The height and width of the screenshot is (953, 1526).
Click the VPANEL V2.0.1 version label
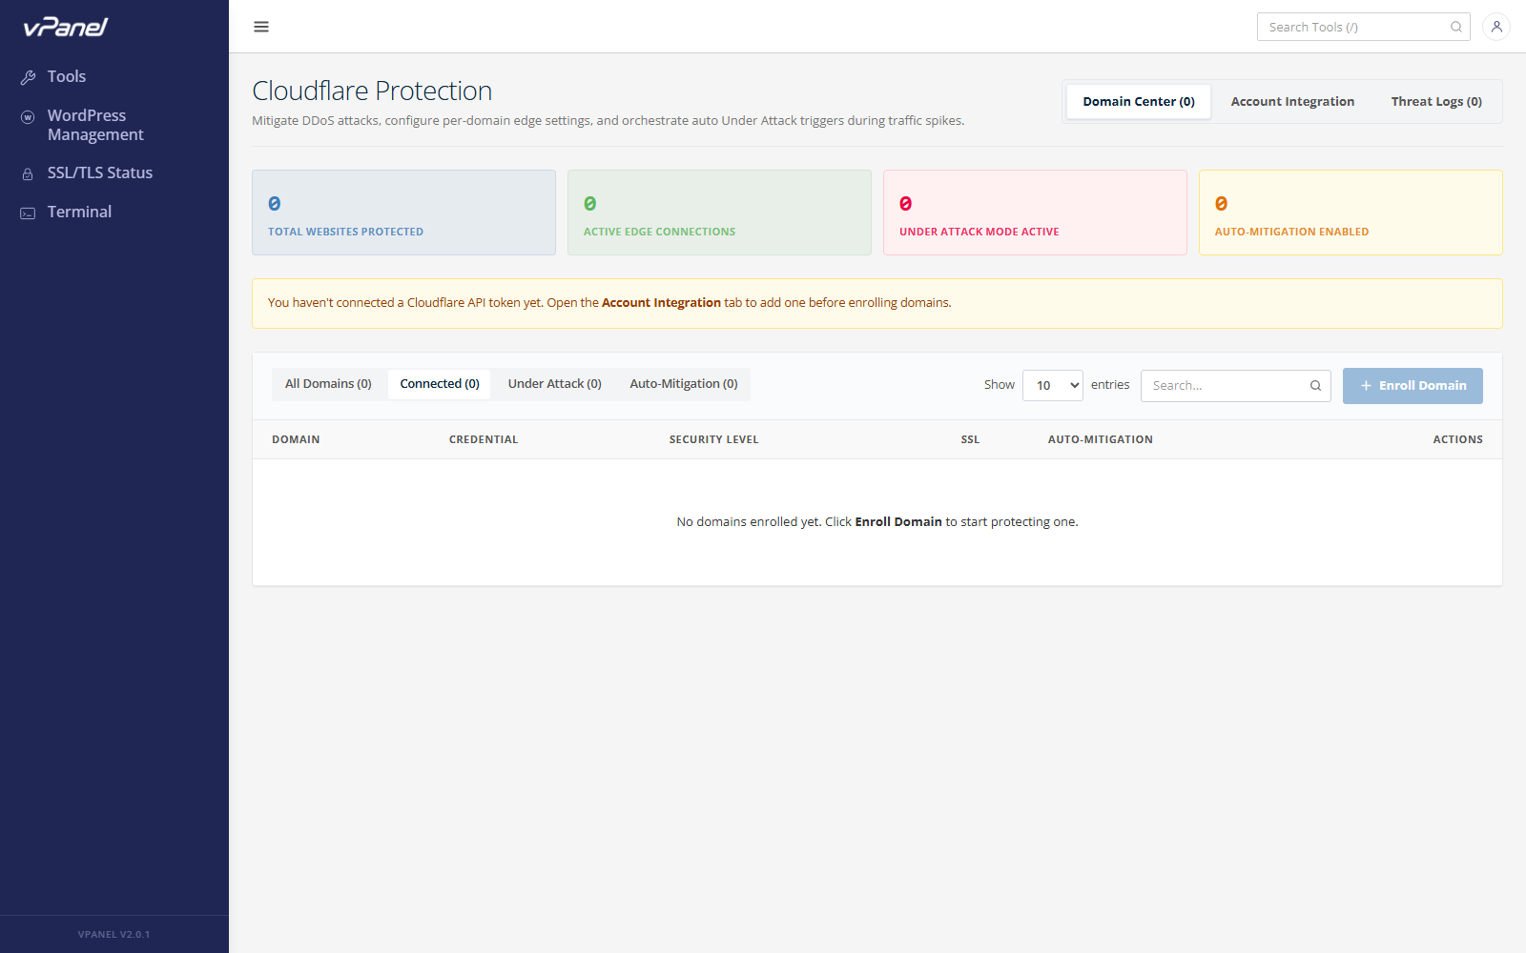pos(113,935)
